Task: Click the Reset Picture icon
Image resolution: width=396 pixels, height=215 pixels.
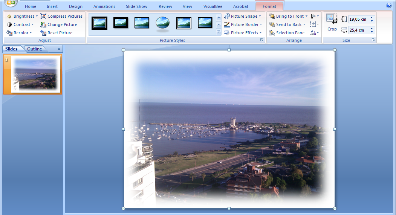Action: 43,33
